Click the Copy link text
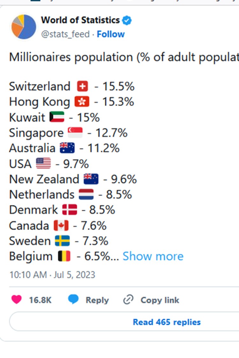This screenshot has width=239, height=358. pyautogui.click(x=160, y=300)
